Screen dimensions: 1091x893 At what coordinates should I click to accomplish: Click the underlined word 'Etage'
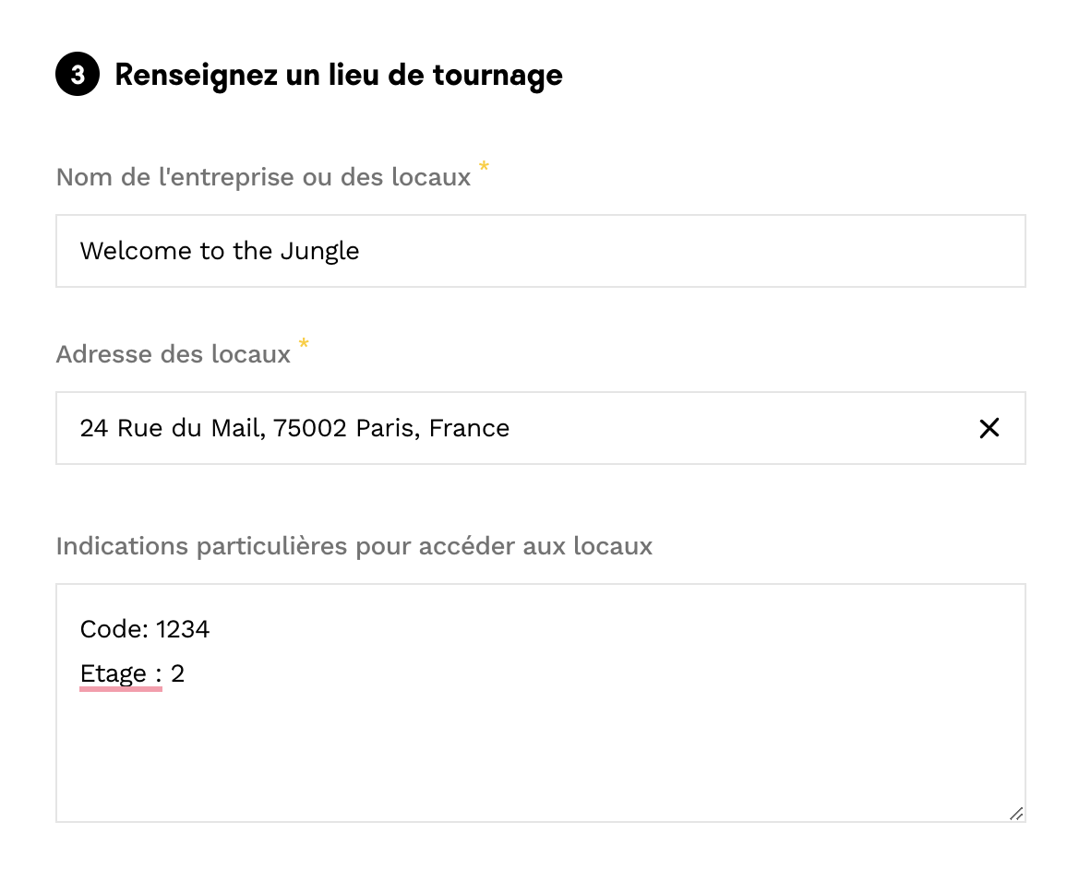(x=113, y=674)
